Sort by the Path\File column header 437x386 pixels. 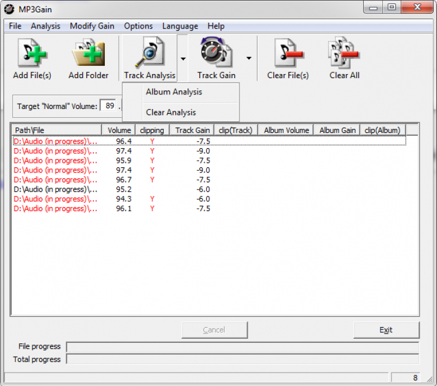pyautogui.click(x=57, y=130)
